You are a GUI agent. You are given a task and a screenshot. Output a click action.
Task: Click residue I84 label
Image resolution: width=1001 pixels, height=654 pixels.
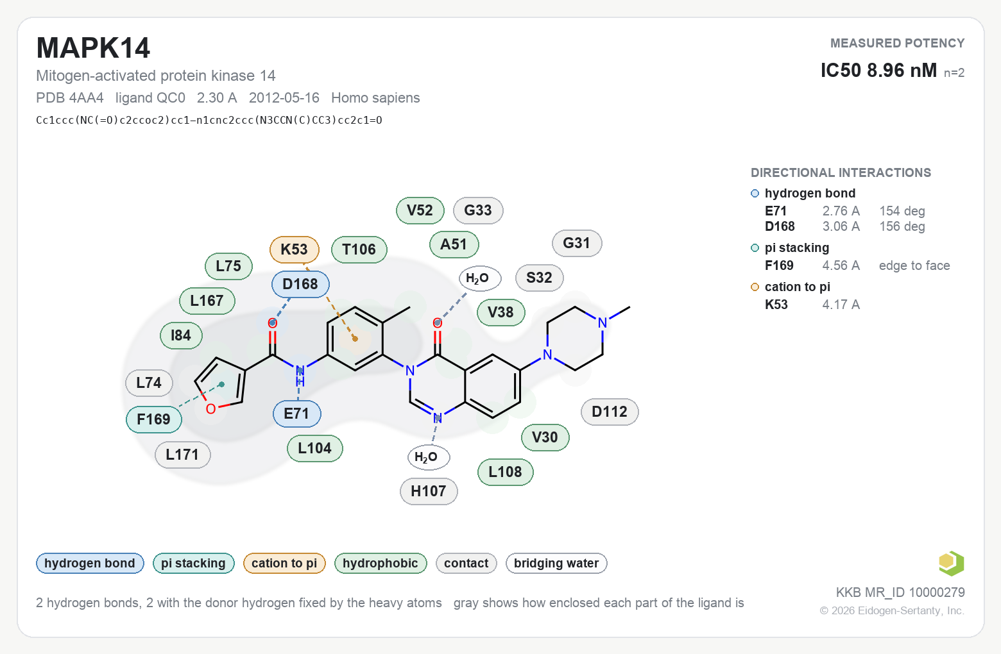(181, 335)
